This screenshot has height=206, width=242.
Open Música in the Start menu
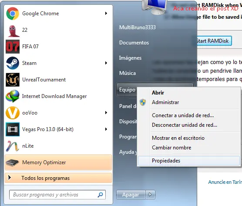tap(128, 73)
